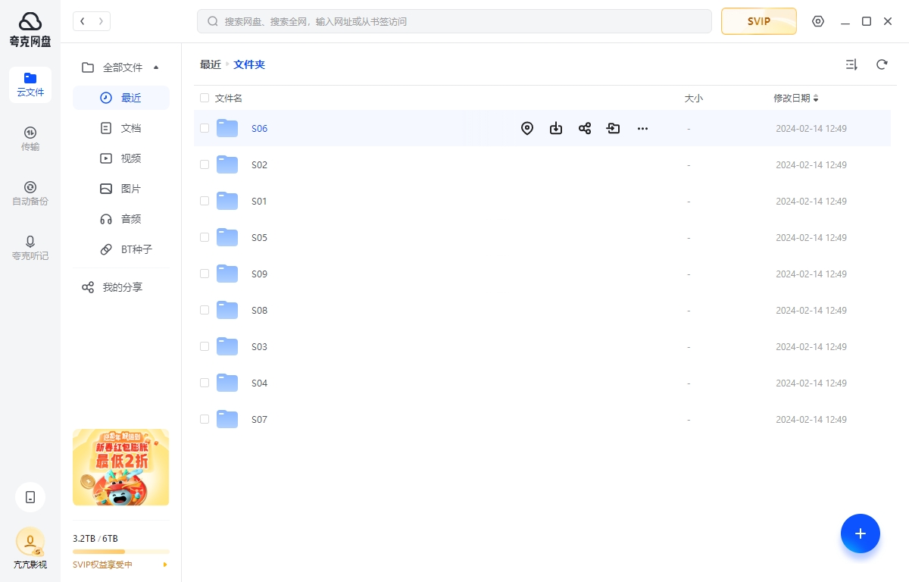Switch to the 传输 tab
This screenshot has height=582, width=909.
pyautogui.click(x=30, y=139)
